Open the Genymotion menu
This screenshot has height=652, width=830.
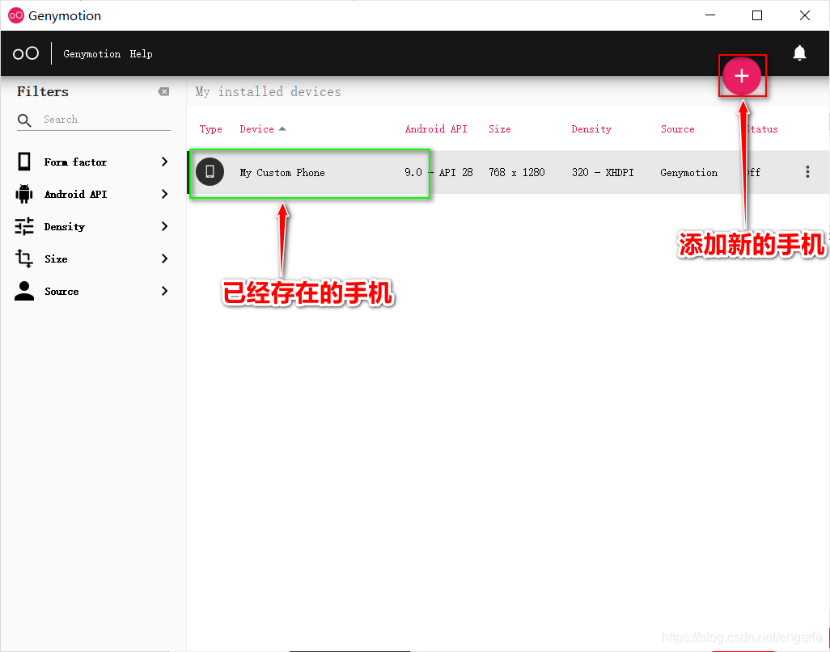pyautogui.click(x=91, y=54)
